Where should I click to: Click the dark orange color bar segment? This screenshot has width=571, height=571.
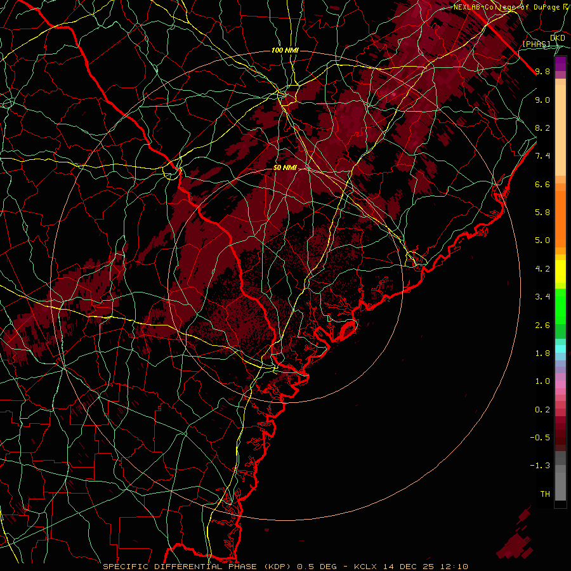(x=560, y=219)
